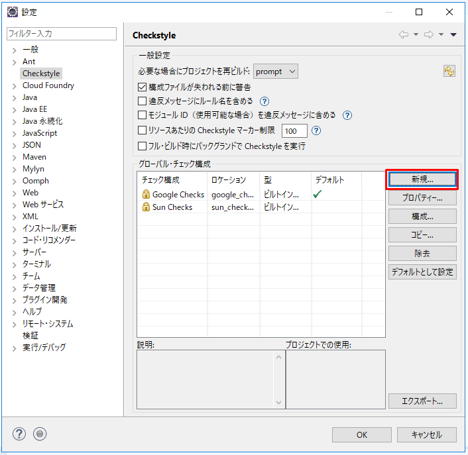Expand the XML tree node
The image size is (468, 455).
[x=14, y=217]
